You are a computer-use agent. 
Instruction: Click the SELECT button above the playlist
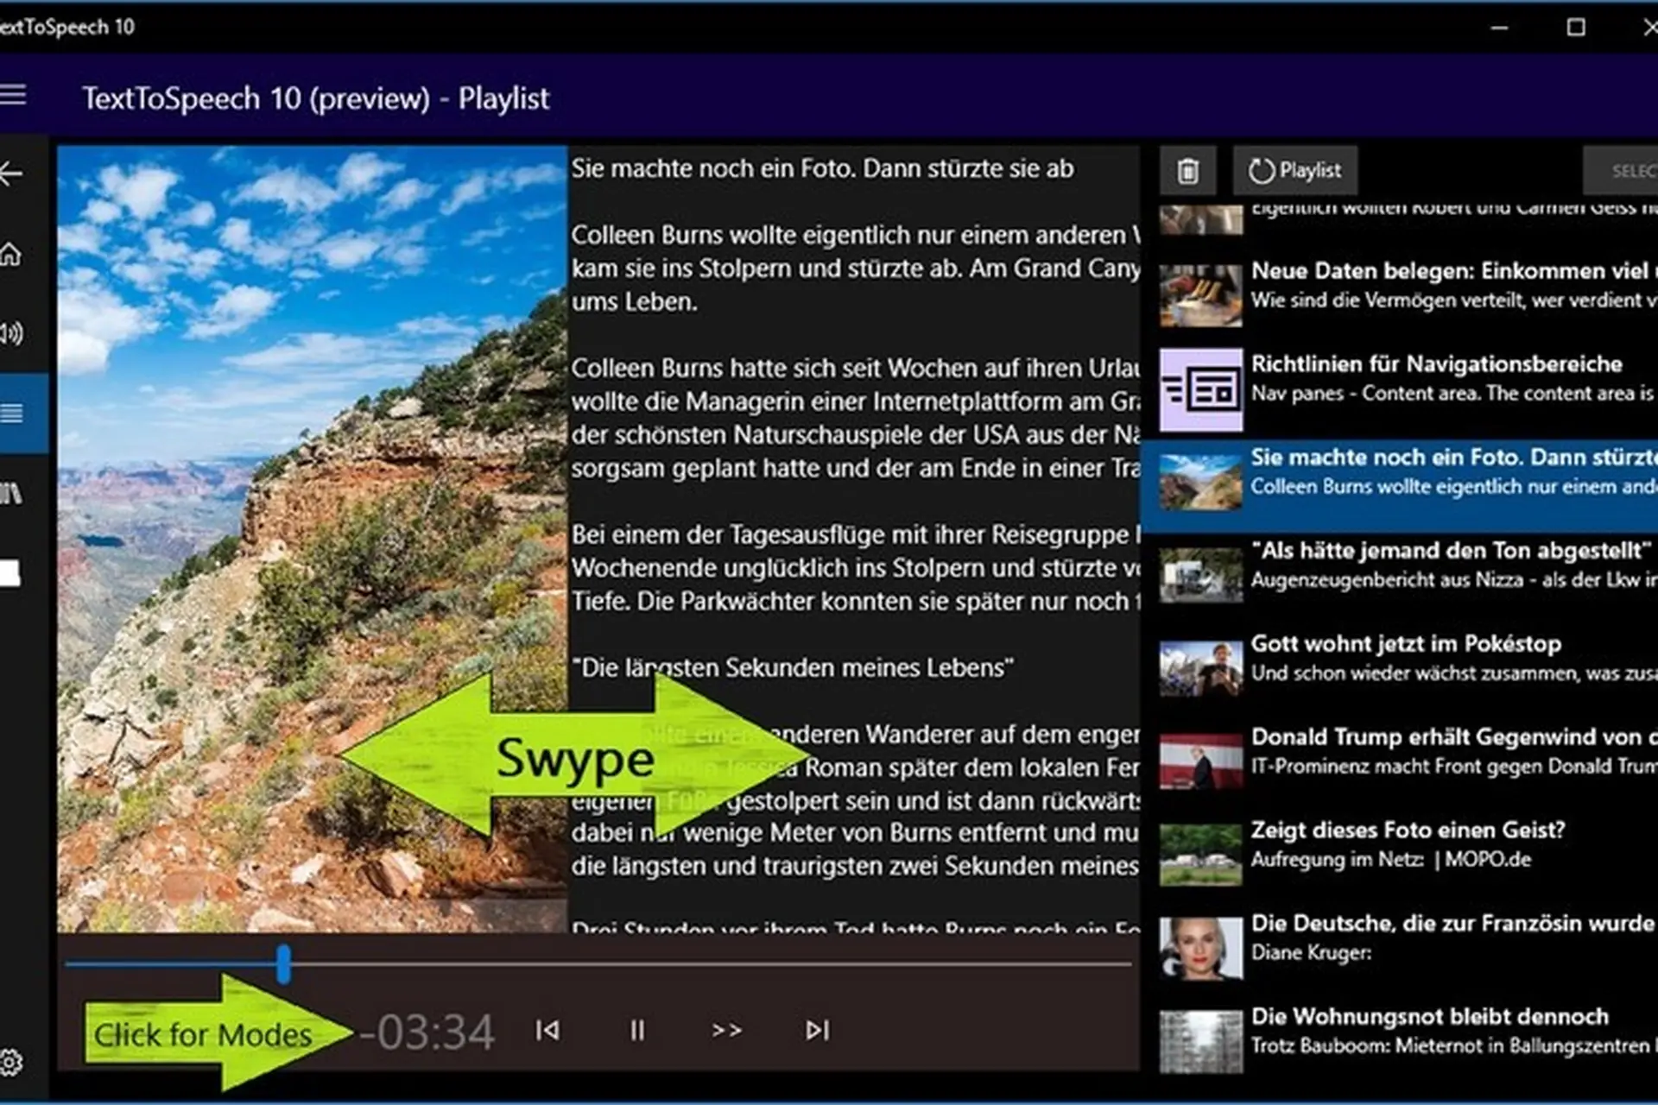1621,171
